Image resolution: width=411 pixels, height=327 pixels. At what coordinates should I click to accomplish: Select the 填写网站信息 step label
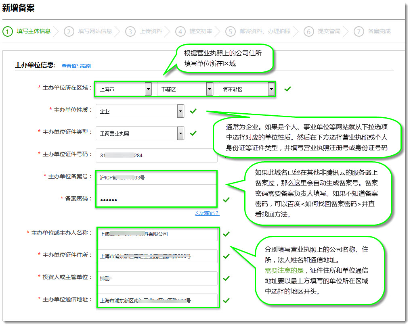(95, 31)
